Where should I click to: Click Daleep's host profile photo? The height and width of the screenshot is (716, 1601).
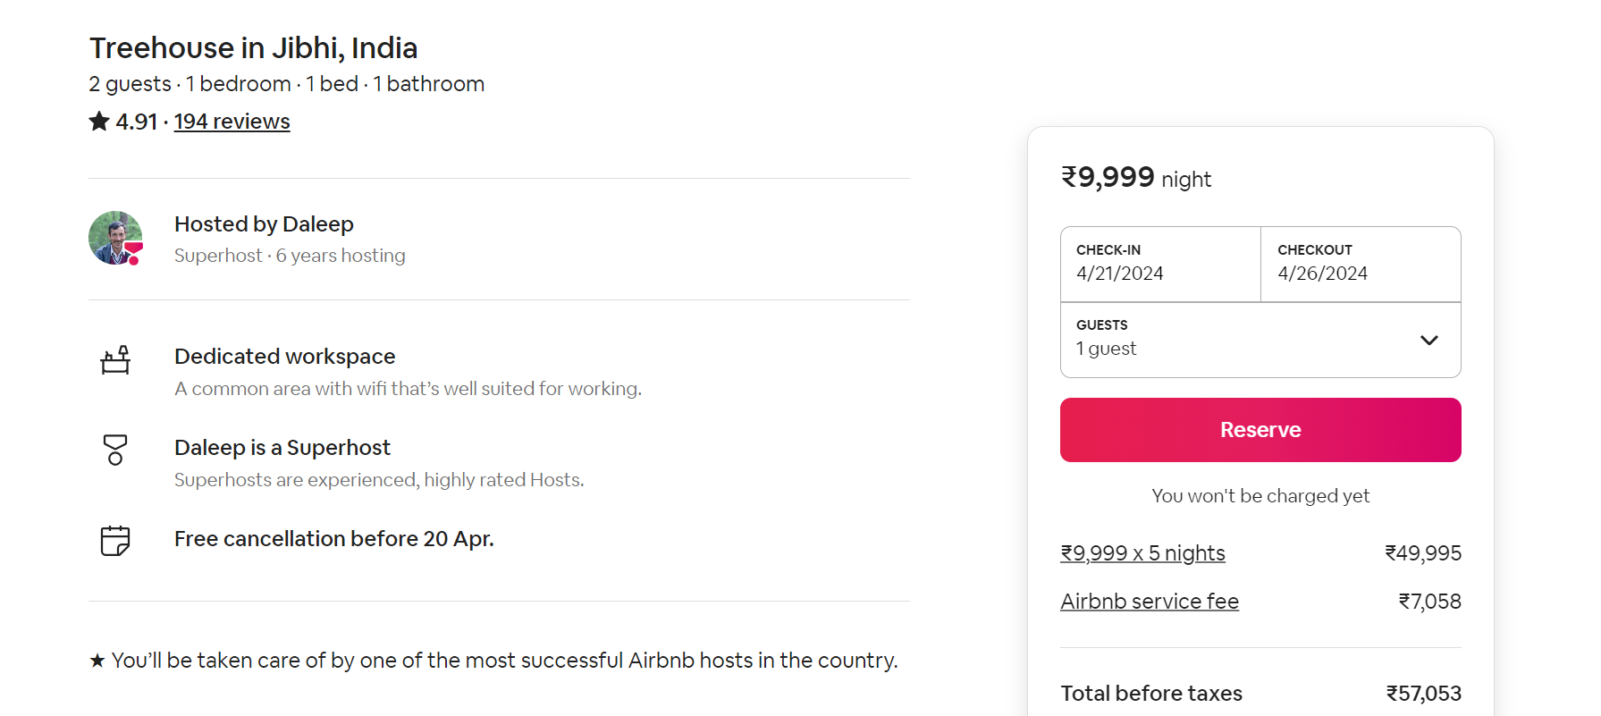pos(115,239)
